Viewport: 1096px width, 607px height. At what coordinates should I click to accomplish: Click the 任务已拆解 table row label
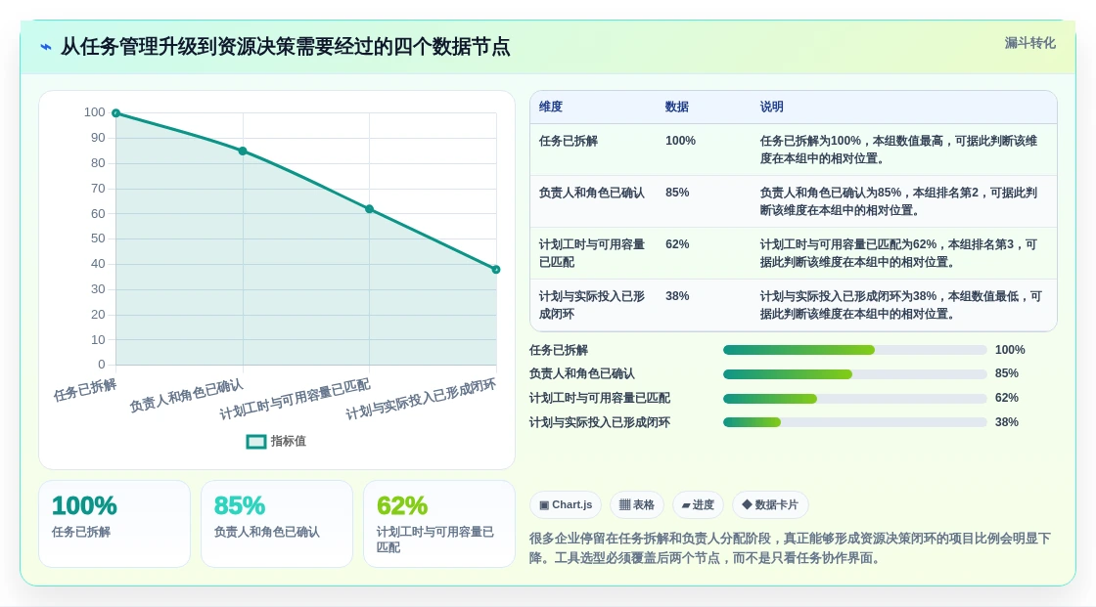[569, 141]
